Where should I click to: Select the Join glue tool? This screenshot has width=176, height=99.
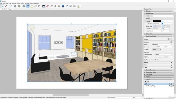[x=59, y=6]
